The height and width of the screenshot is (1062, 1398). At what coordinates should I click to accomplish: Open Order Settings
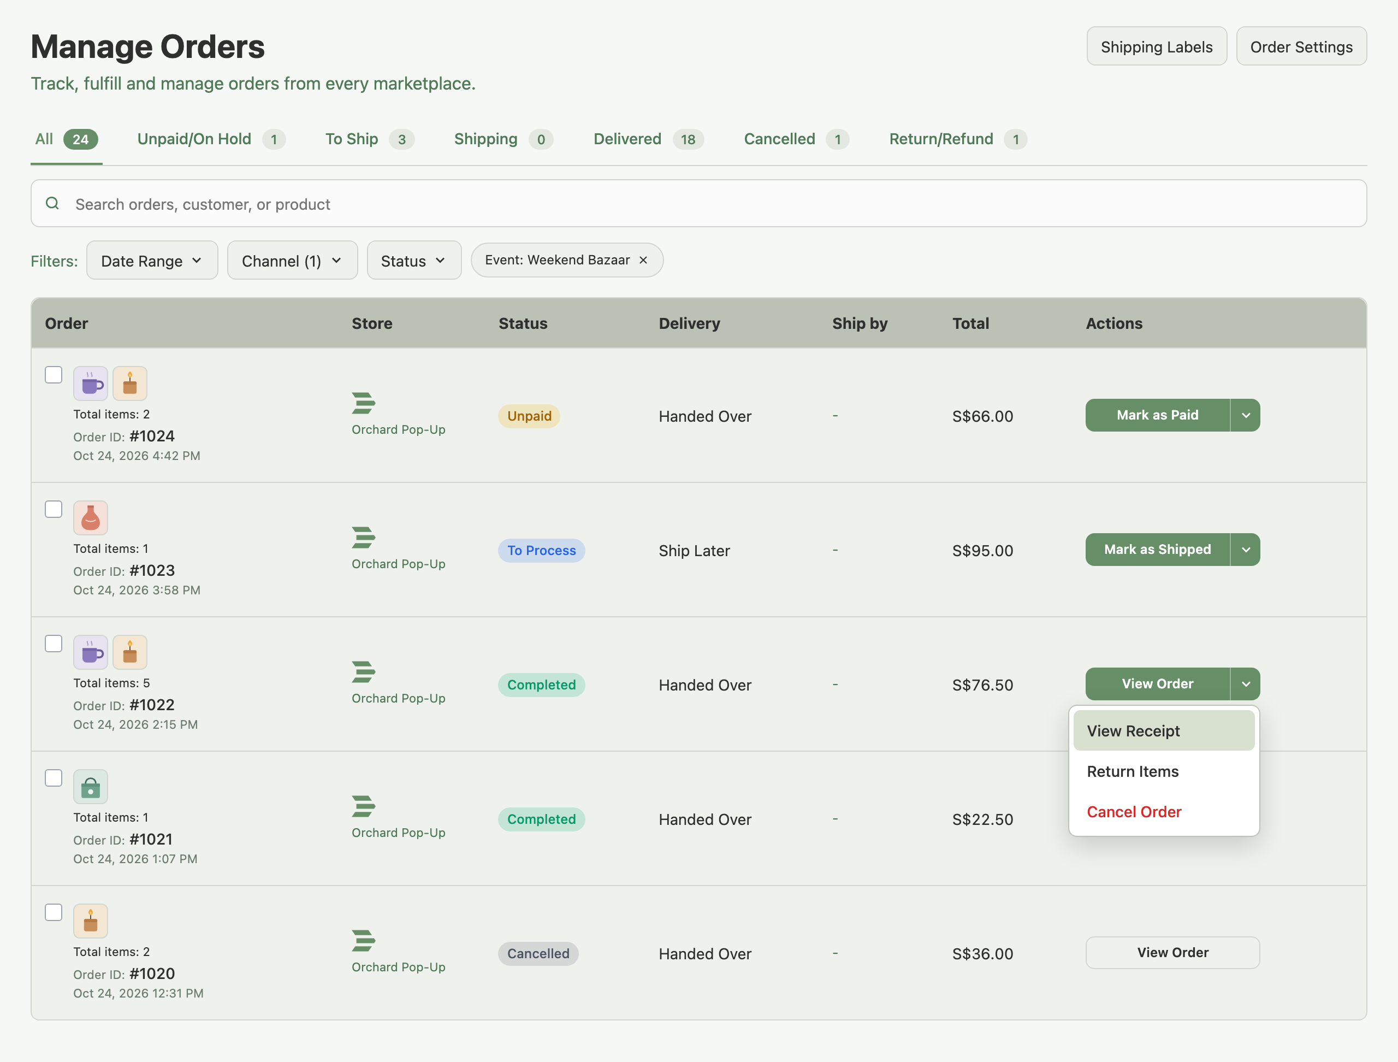click(1301, 46)
